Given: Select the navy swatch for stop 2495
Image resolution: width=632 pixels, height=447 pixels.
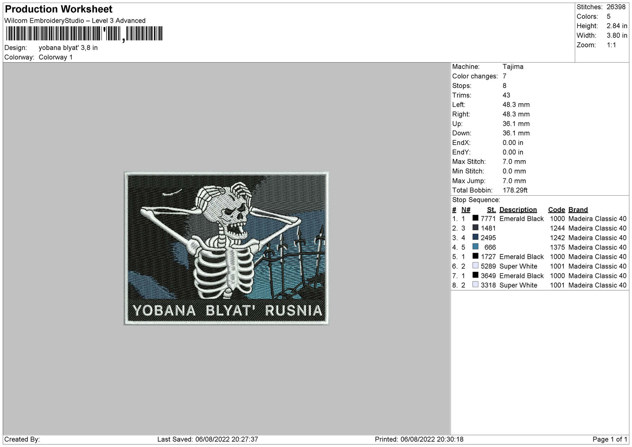Looking at the screenshot, I should click(x=475, y=237).
